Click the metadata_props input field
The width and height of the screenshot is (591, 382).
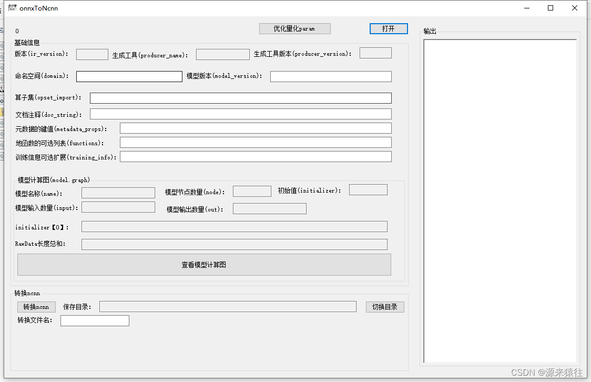256,128
